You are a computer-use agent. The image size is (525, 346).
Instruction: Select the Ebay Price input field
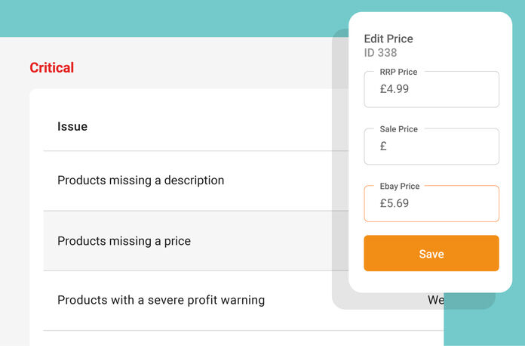point(431,203)
